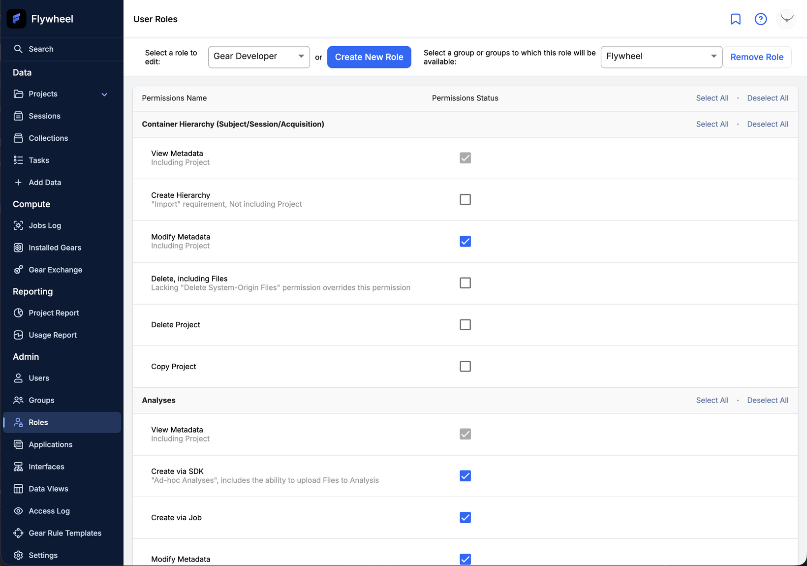Click Create New Role button
Screen dimensions: 807x566
[369, 57]
